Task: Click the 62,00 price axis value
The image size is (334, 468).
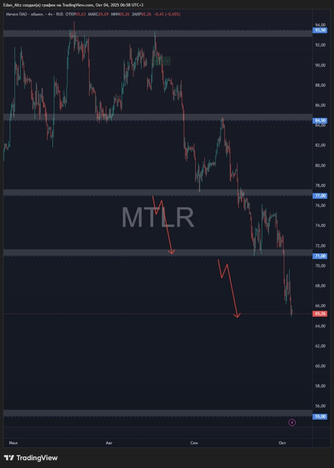Action: (320, 346)
